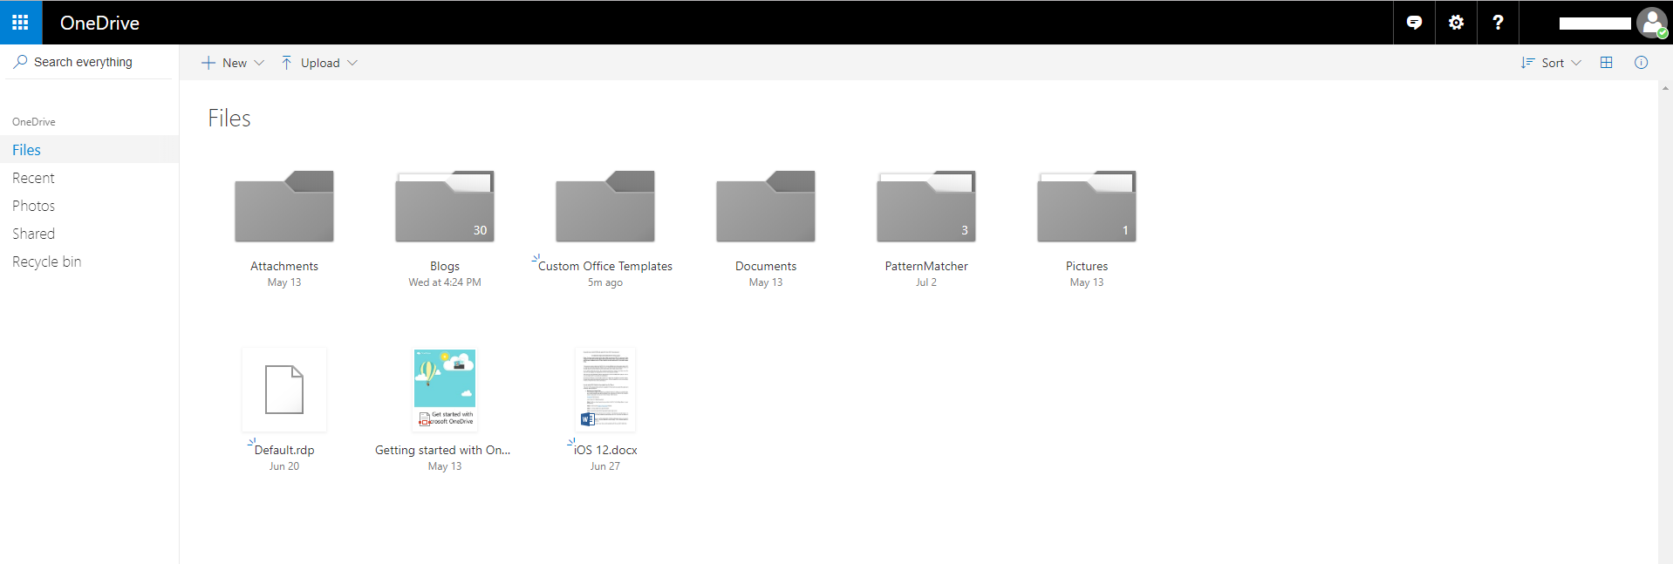Open the feedback chat bubble icon
The image size is (1673, 564).
coord(1414,23)
